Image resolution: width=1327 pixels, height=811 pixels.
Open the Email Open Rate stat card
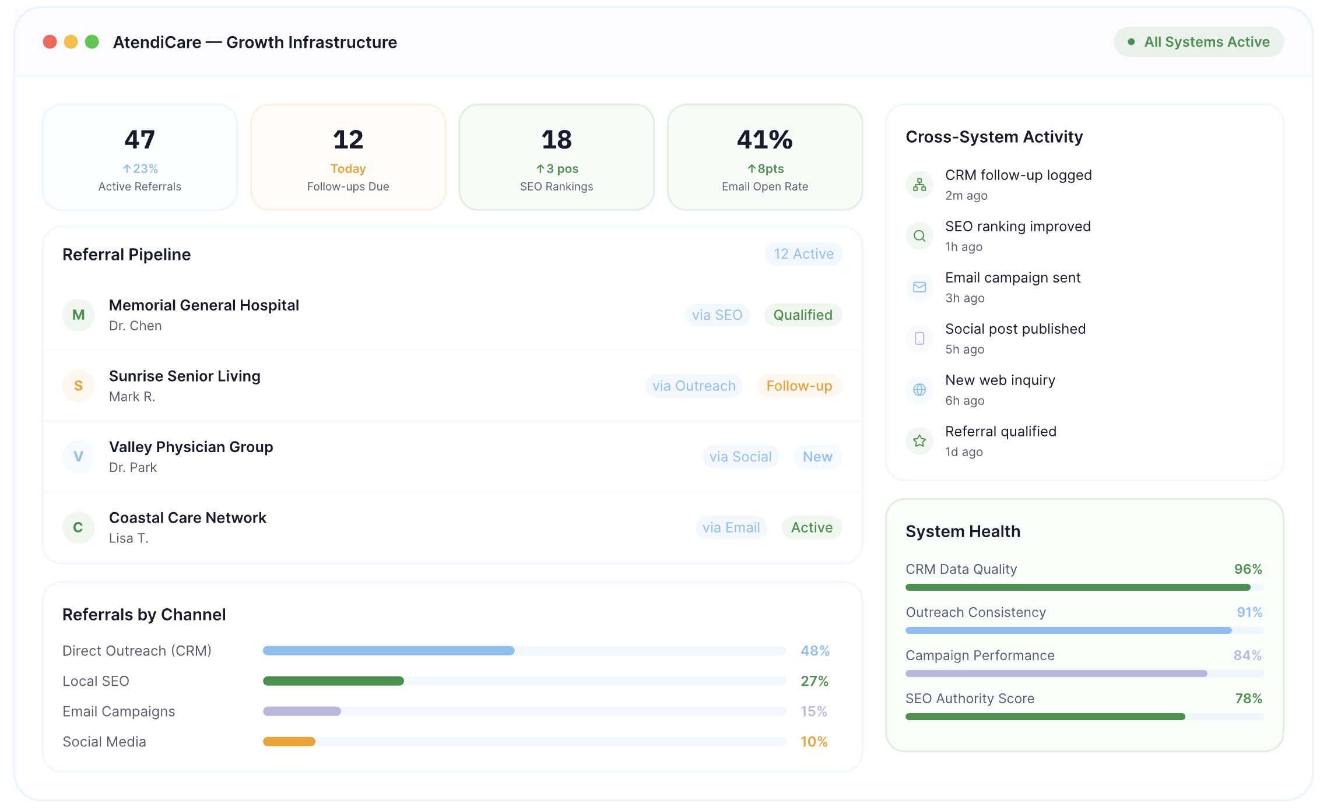[765, 157]
